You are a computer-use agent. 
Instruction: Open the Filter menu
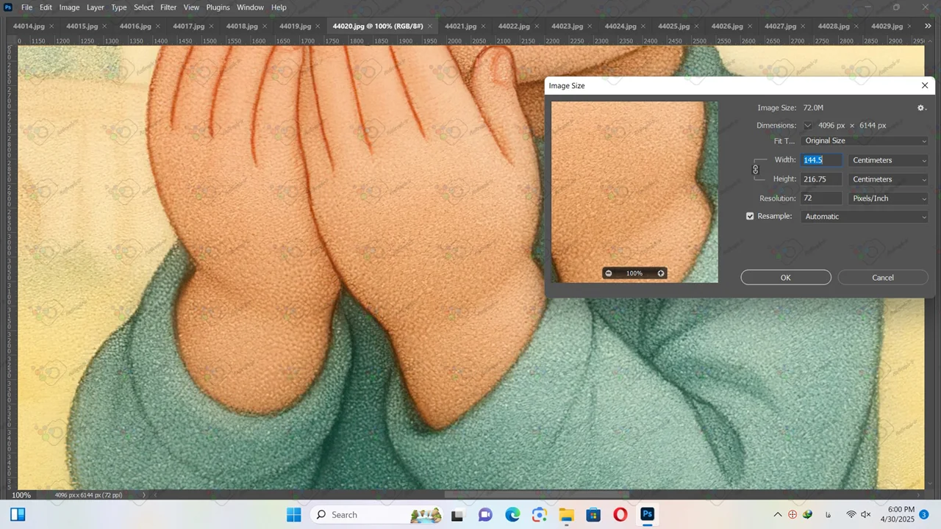coord(168,7)
